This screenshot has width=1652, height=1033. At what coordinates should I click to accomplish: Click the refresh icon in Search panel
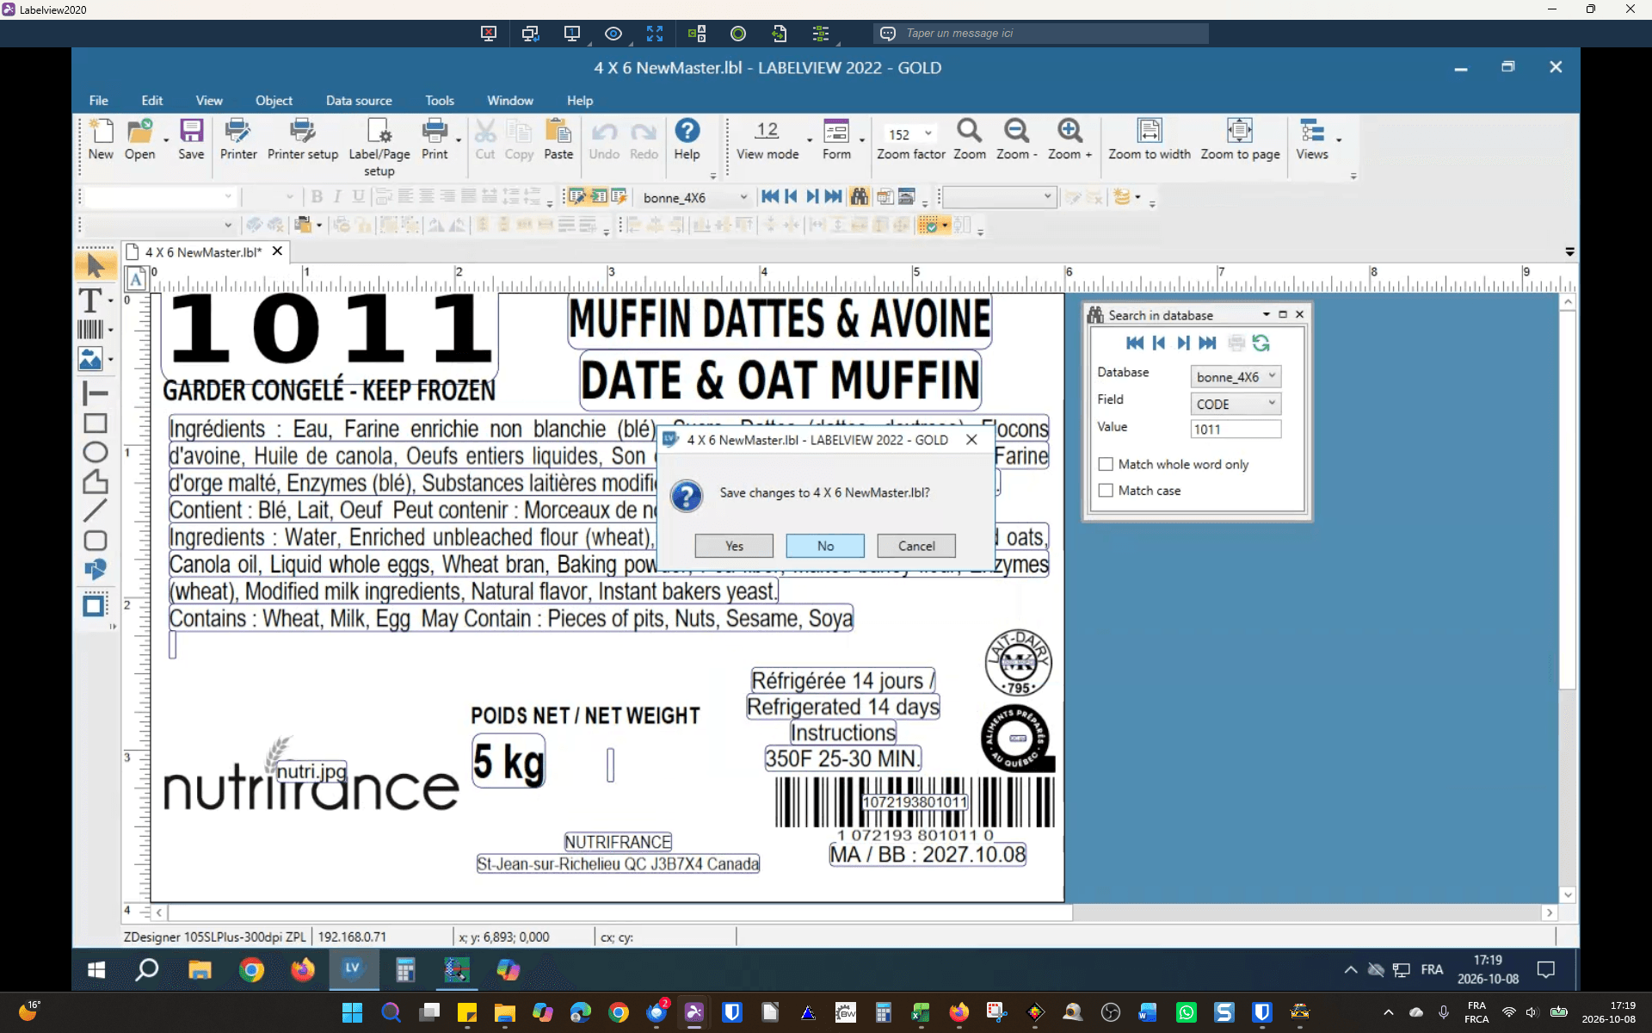[x=1261, y=343]
